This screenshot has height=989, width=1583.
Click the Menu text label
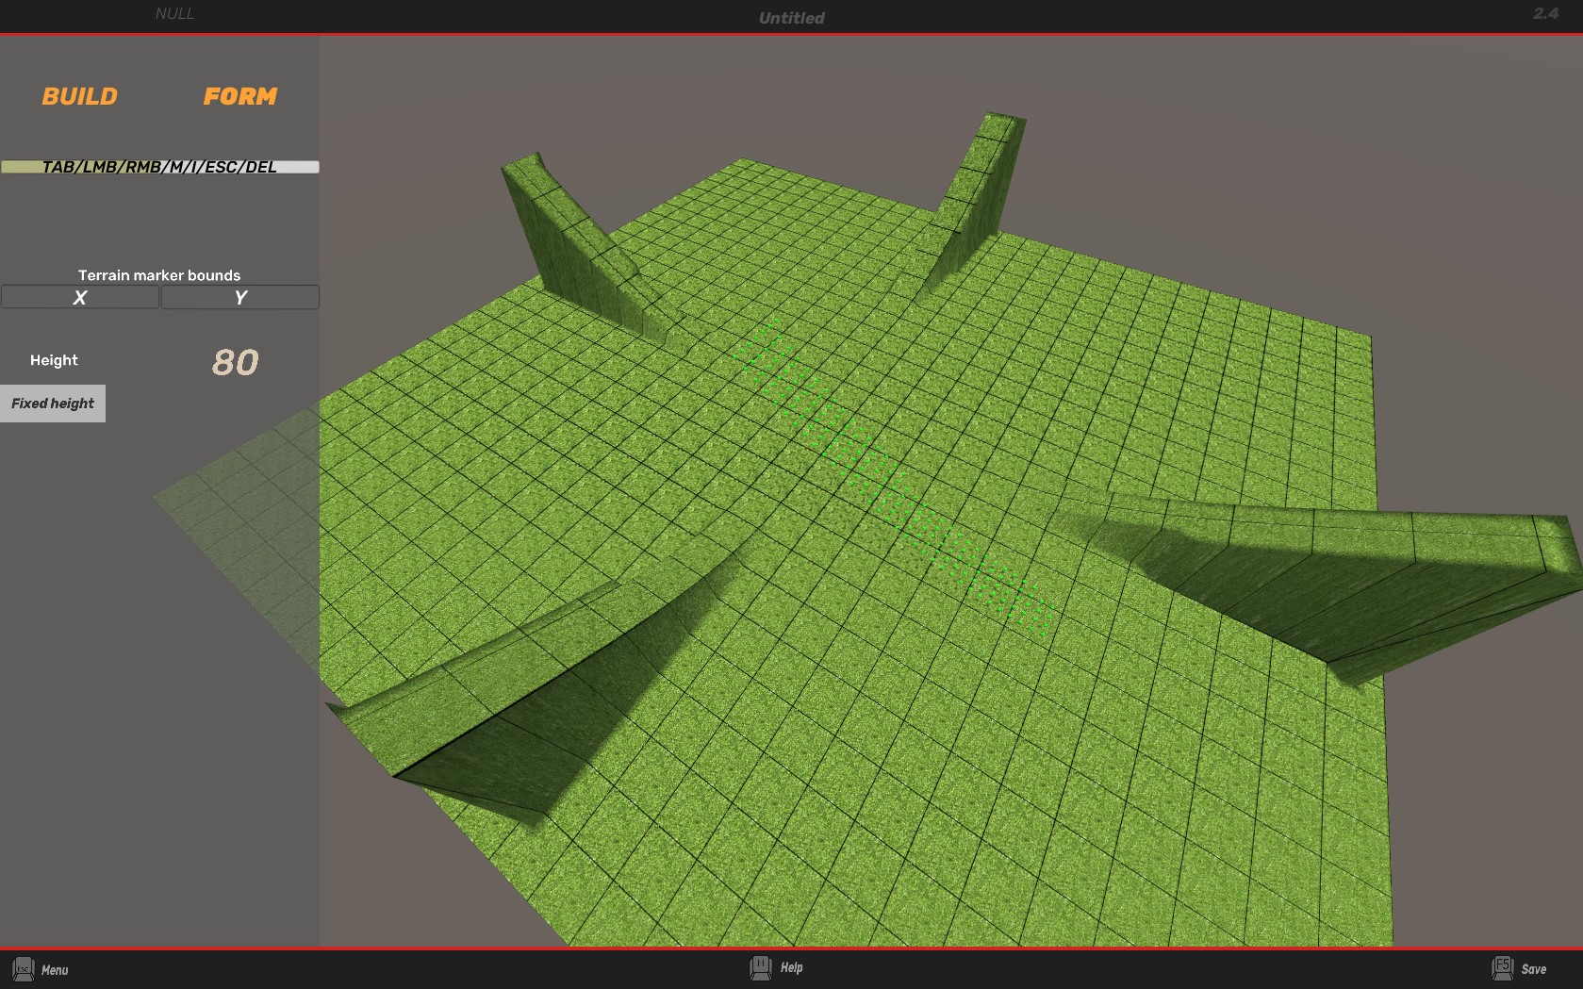click(x=55, y=970)
